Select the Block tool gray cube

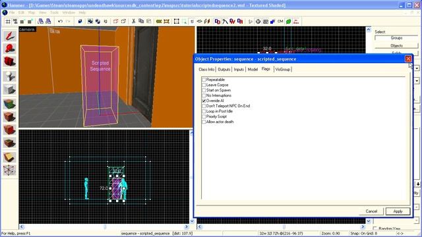tap(10, 90)
